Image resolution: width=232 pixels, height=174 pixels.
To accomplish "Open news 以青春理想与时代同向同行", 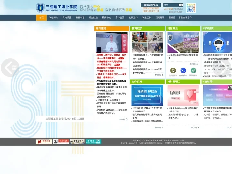I will click(x=111, y=63).
